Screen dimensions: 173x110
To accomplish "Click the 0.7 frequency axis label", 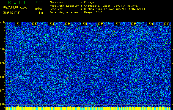I will click(x=2, y=91).
